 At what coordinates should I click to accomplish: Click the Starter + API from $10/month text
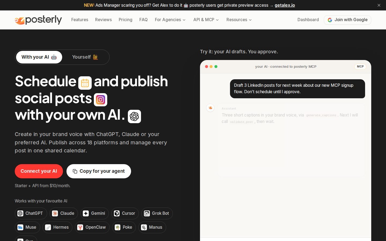pos(43,186)
